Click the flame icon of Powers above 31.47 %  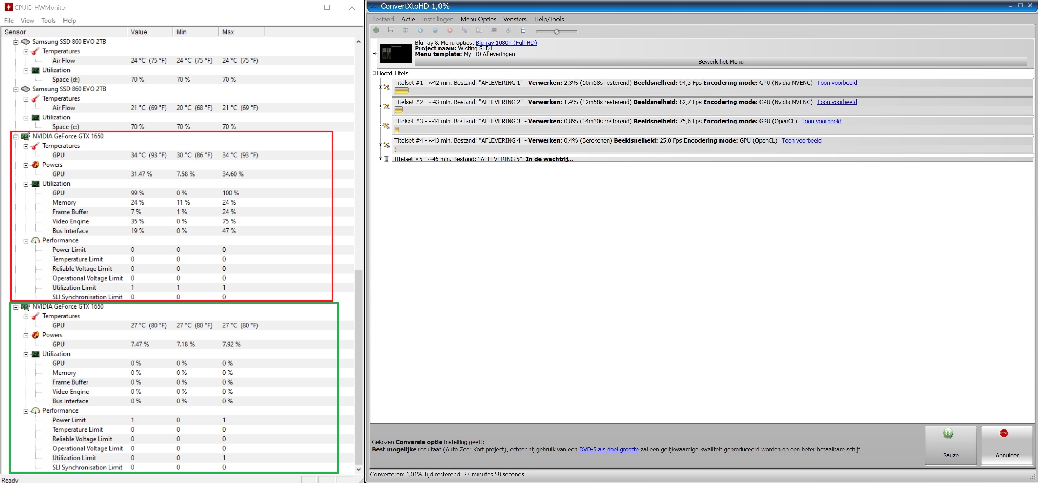35,165
